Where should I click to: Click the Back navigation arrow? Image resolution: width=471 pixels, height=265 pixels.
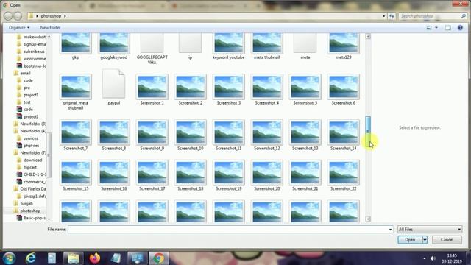click(8, 16)
